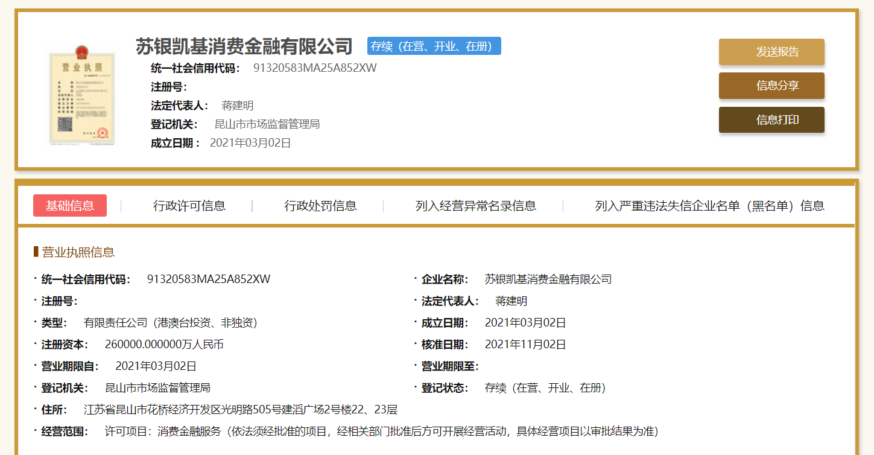Screen dimensions: 874x455
Task: Click the company name title 苏银凯基消费金融有限公司
Action: [244, 46]
